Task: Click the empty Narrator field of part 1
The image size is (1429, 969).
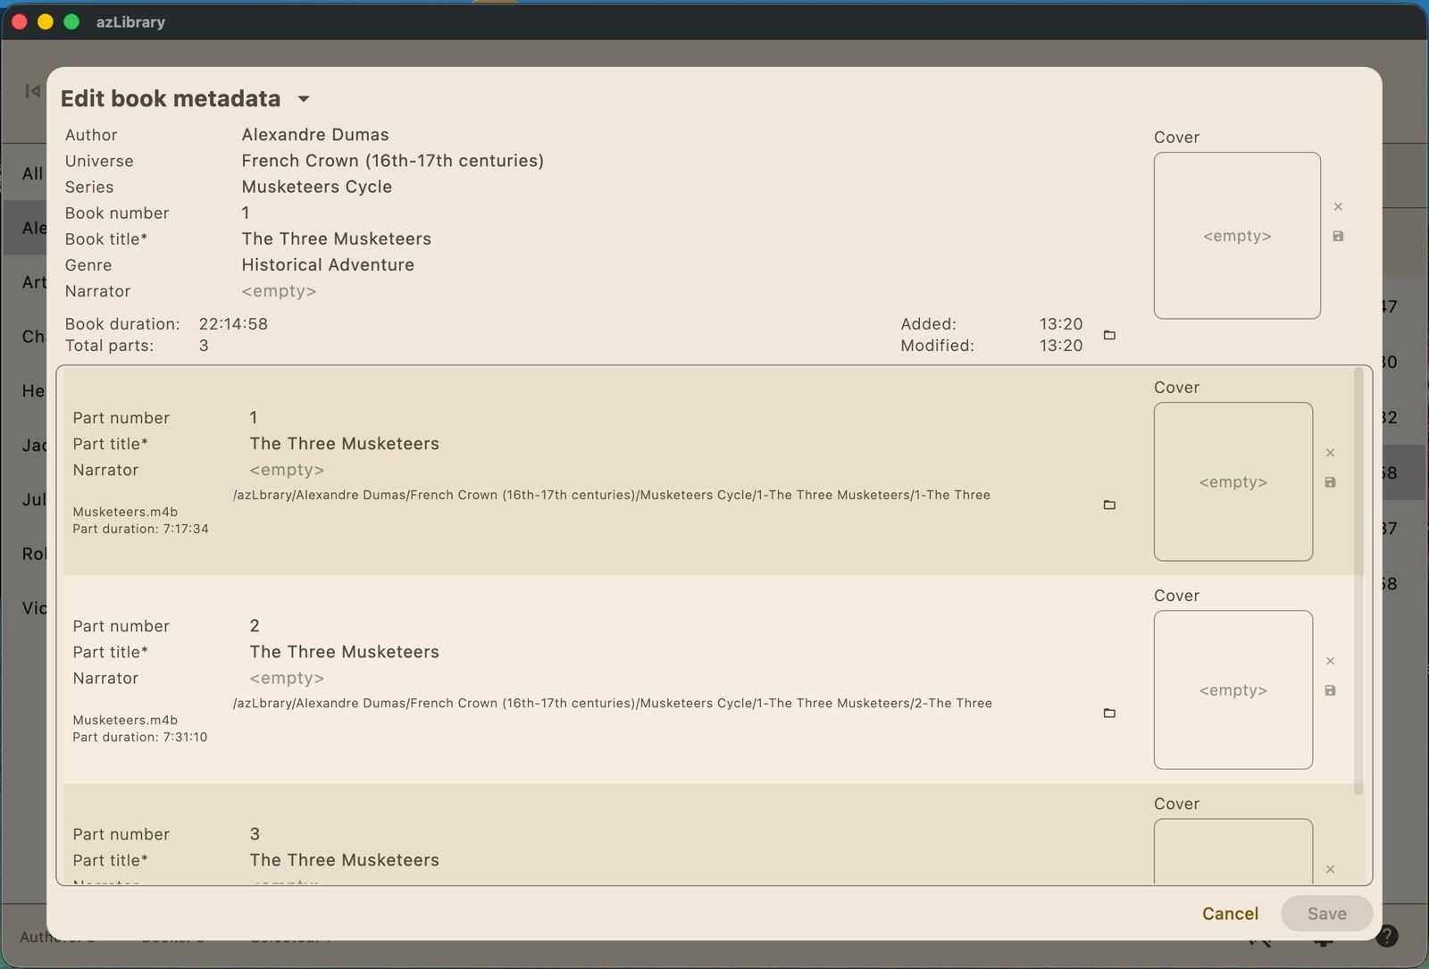Action: pyautogui.click(x=287, y=470)
